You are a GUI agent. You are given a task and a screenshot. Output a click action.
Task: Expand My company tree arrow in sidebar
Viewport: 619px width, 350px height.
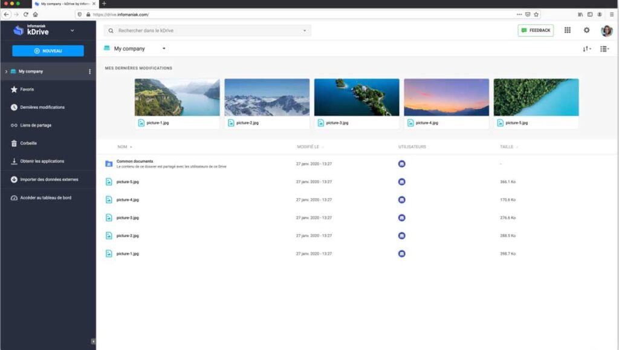[x=6, y=71]
